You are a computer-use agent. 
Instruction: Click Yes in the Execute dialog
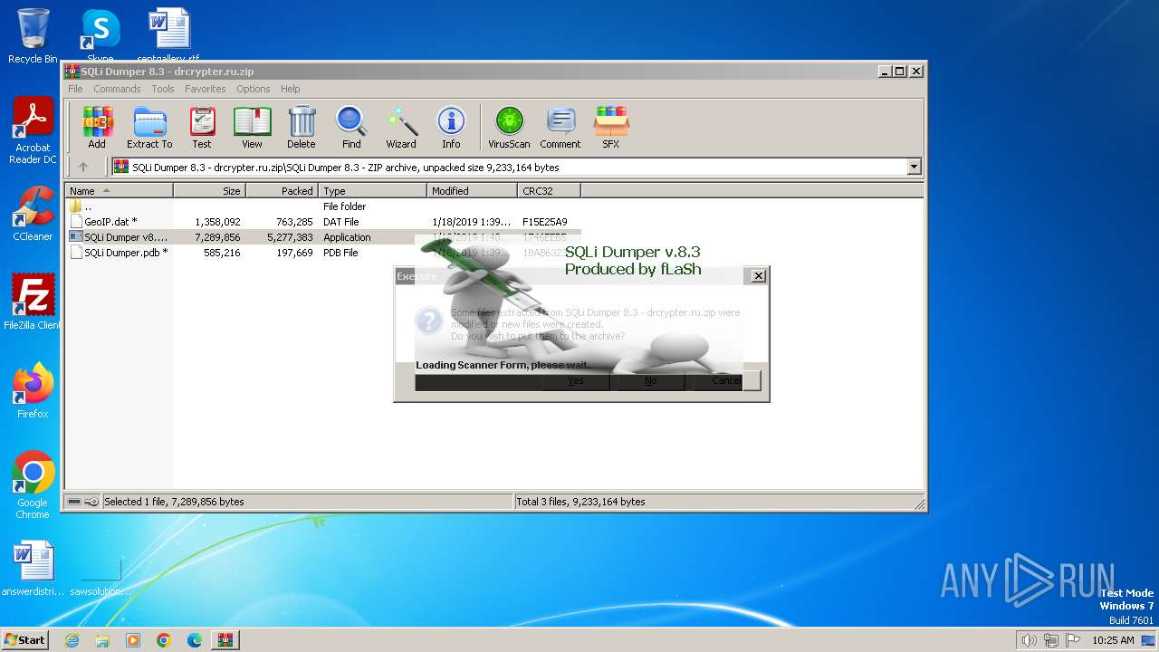(576, 381)
